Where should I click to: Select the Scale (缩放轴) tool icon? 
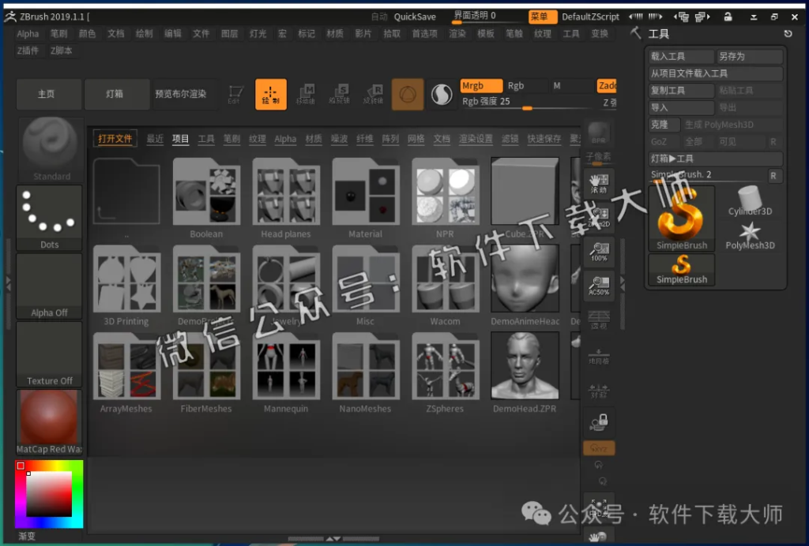341,94
